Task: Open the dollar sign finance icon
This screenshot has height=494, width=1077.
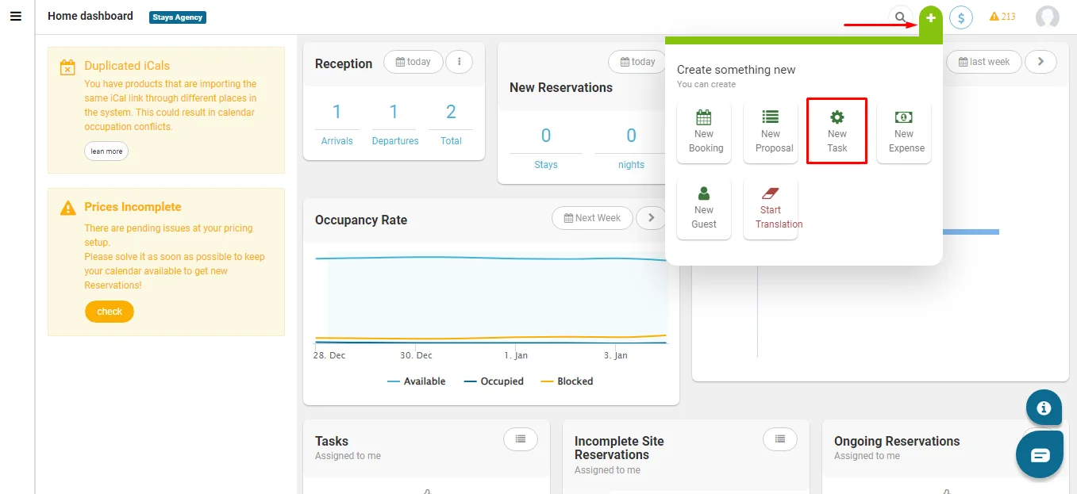Action: [x=961, y=17]
